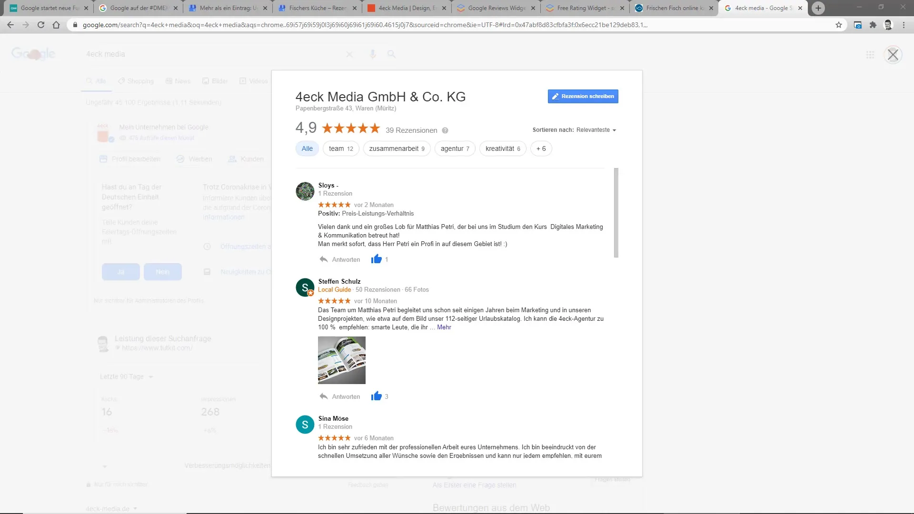The image size is (914, 514).
Task: Open the extensions puzzle icon
Action: pyautogui.click(x=873, y=25)
